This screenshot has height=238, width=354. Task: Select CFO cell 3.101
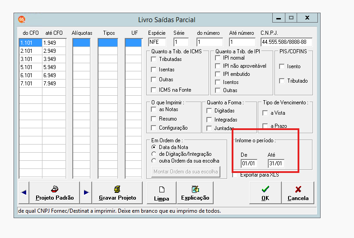[x=31, y=59]
